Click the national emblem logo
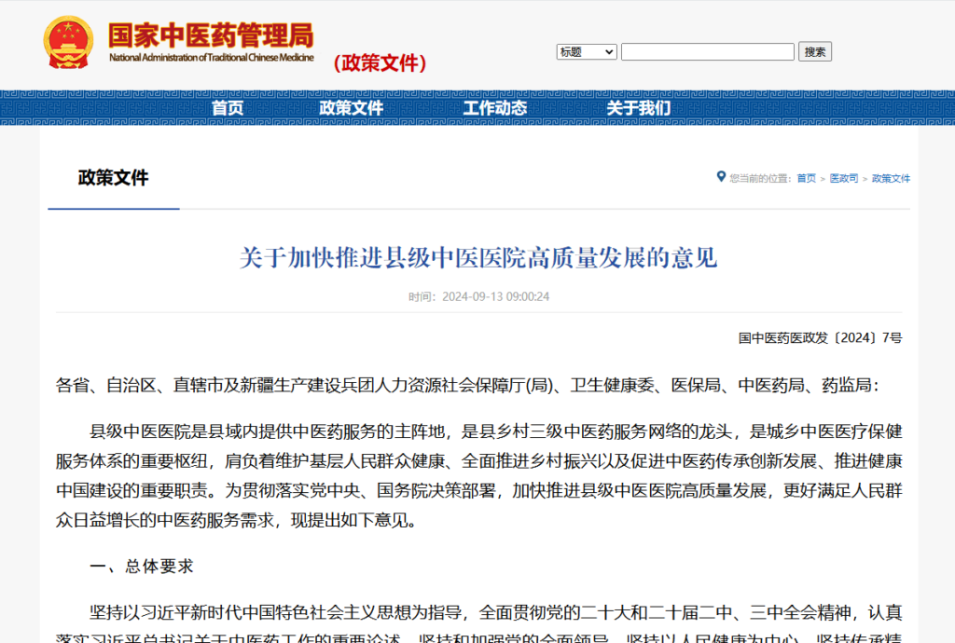Viewport: 955px width, 643px height. pyautogui.click(x=68, y=42)
